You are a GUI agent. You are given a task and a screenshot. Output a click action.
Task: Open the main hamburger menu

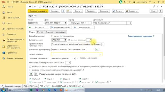(x=8, y=2)
